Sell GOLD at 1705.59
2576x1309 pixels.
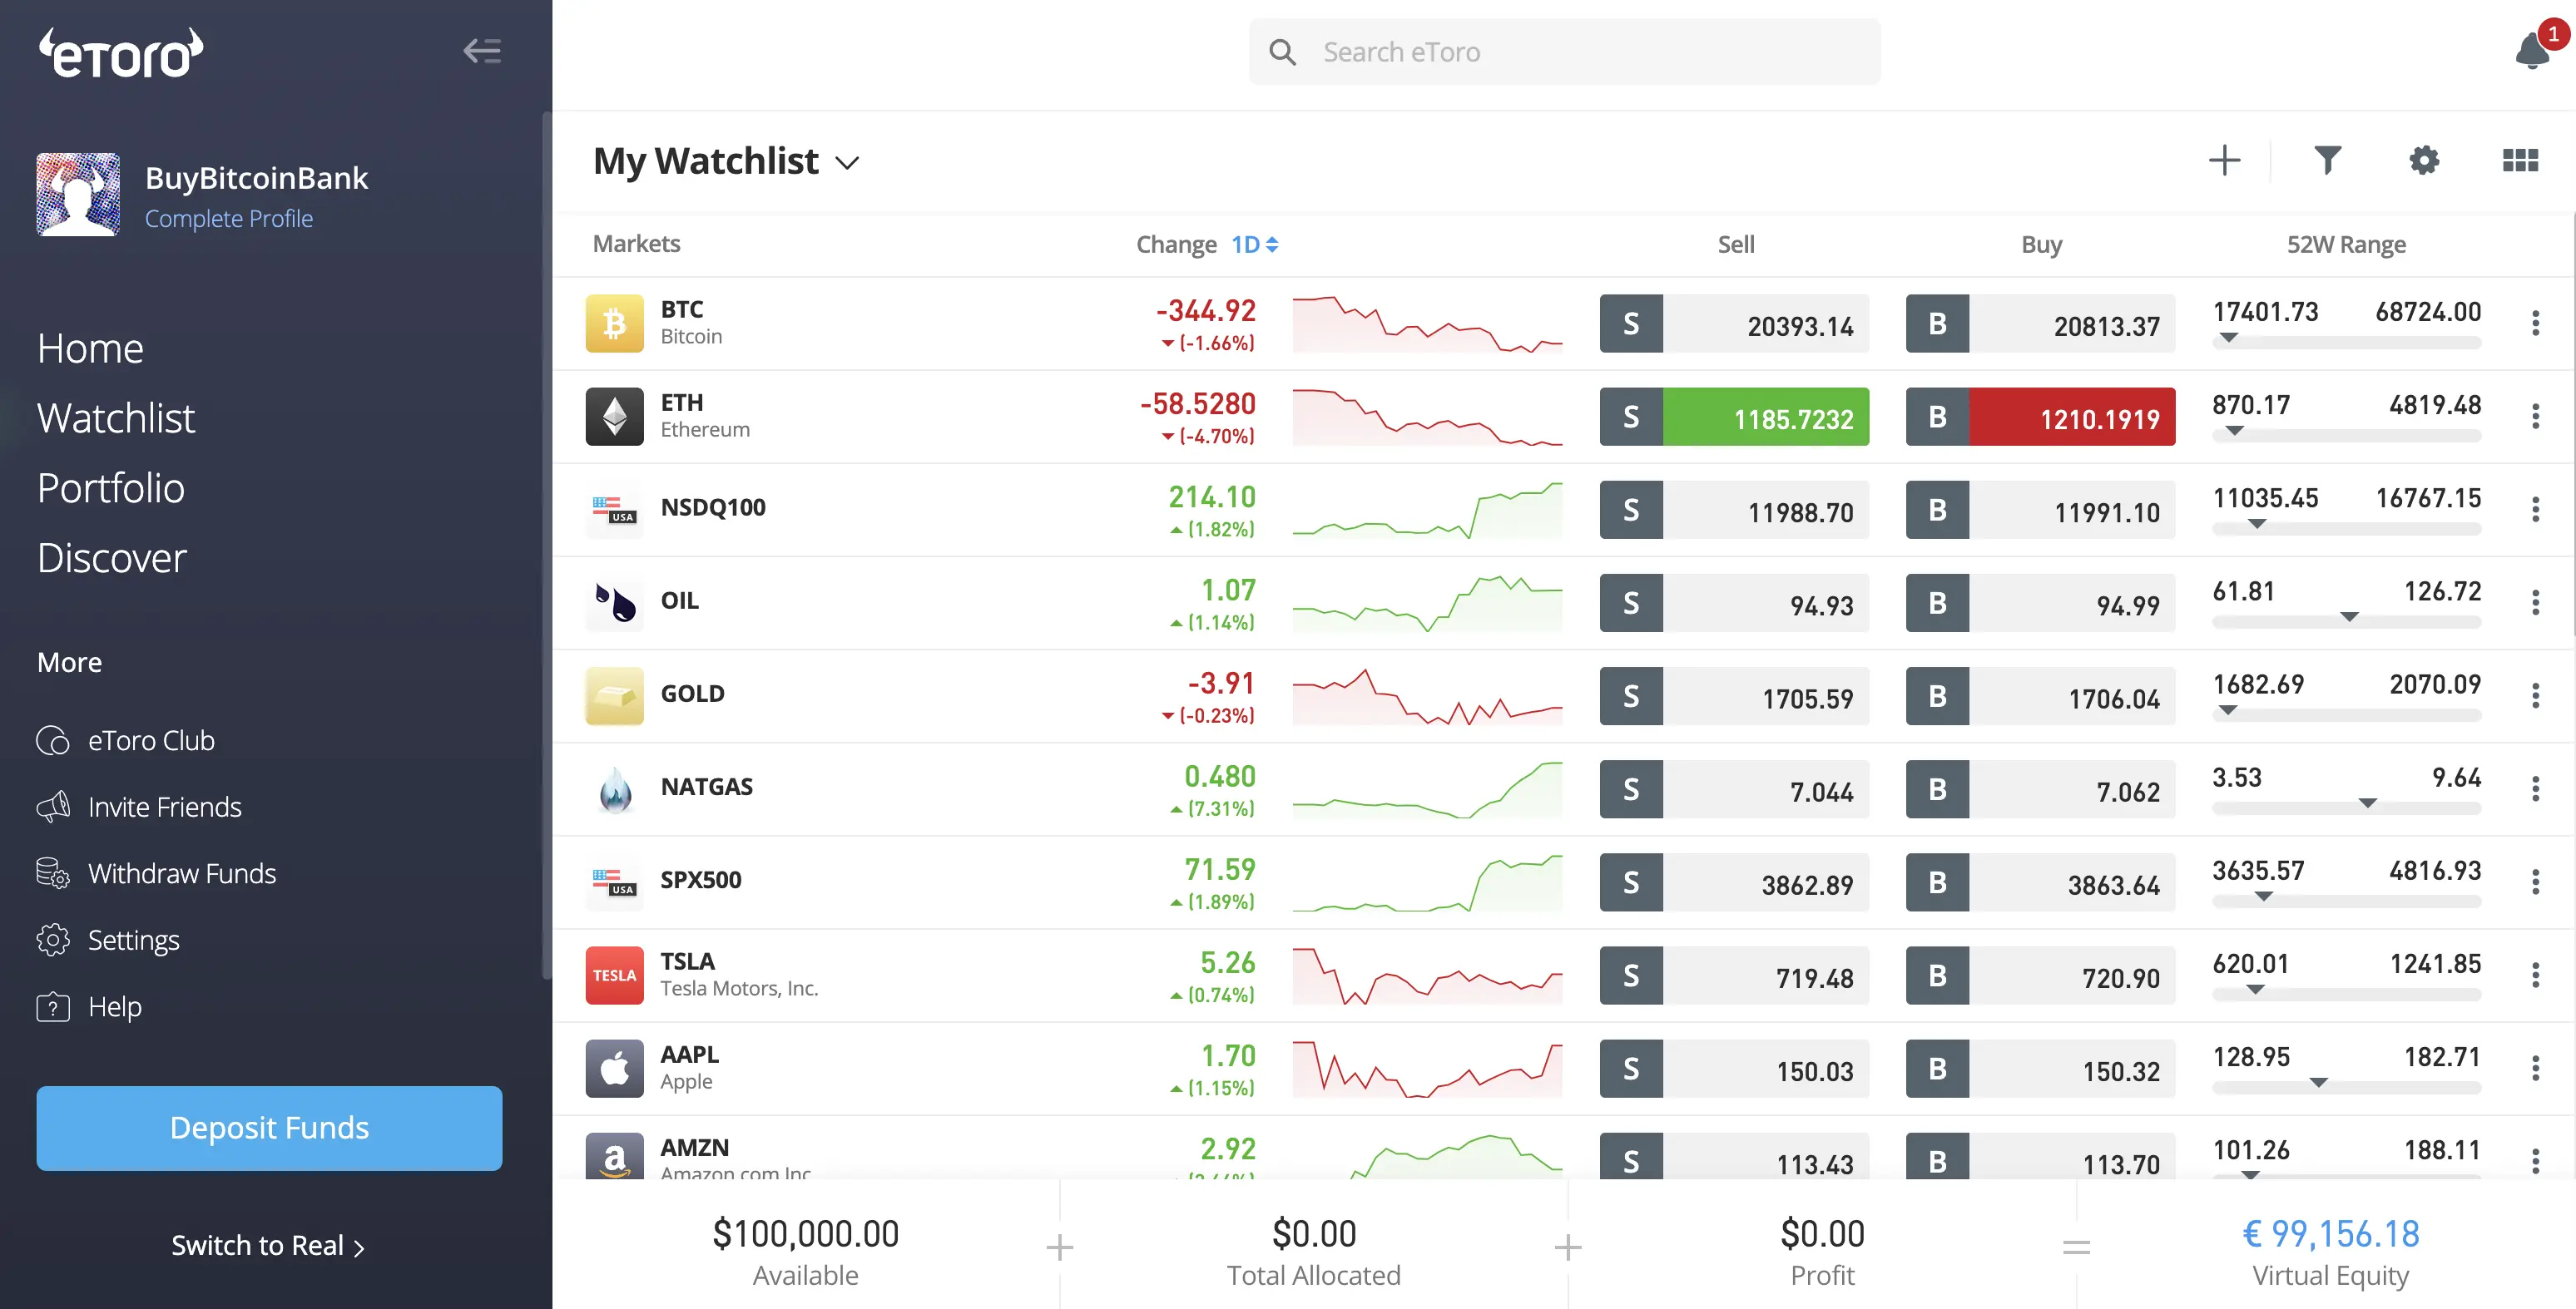pos(1734,694)
